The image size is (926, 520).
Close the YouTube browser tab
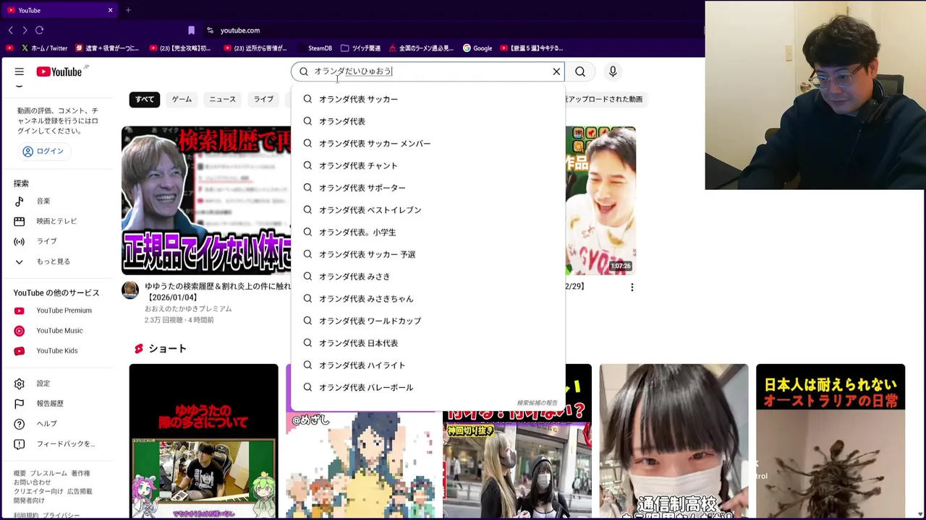pos(110,10)
